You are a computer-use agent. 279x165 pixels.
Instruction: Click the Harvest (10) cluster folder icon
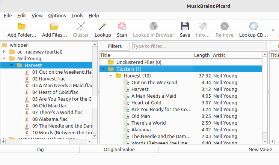coord(119,76)
